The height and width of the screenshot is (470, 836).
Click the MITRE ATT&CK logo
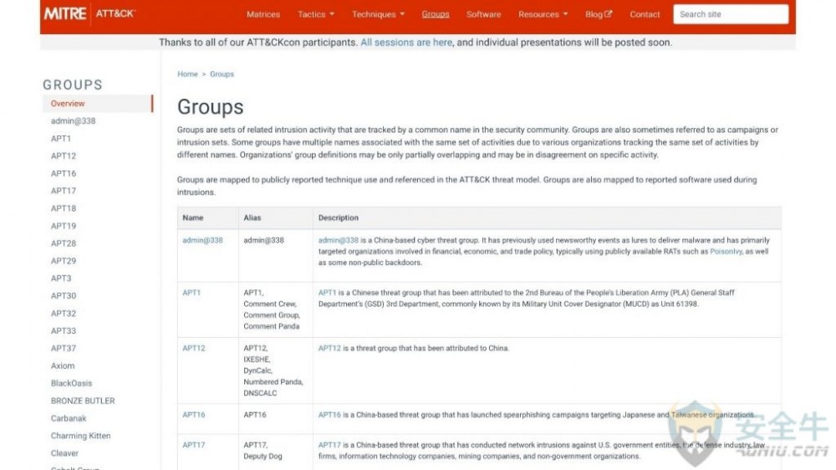[89, 14]
